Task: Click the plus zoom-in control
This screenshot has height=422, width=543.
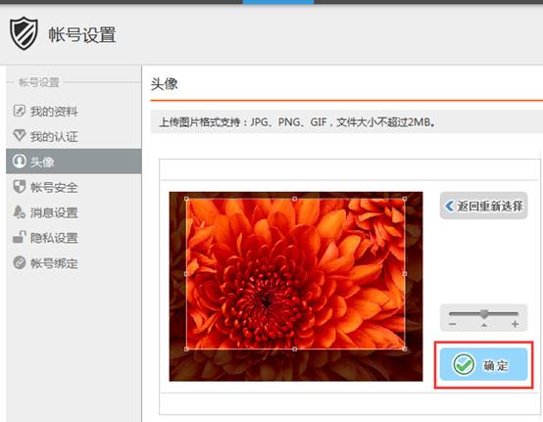Action: 515,324
